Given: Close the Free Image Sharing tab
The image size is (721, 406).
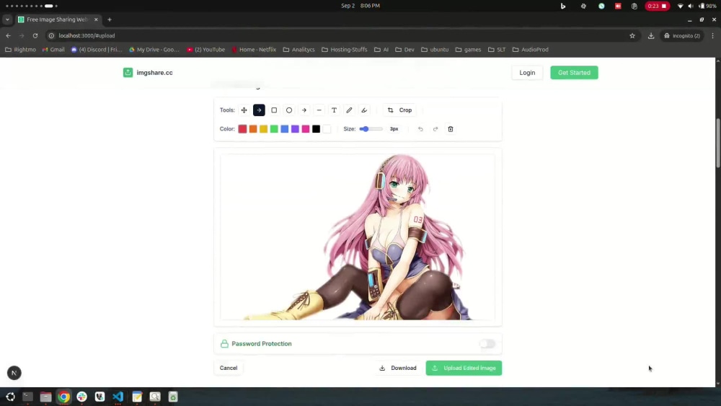Looking at the screenshot, I should (96, 19).
